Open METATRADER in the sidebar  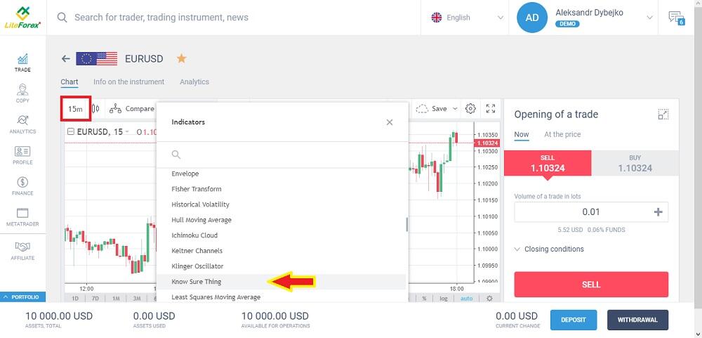pos(22,217)
